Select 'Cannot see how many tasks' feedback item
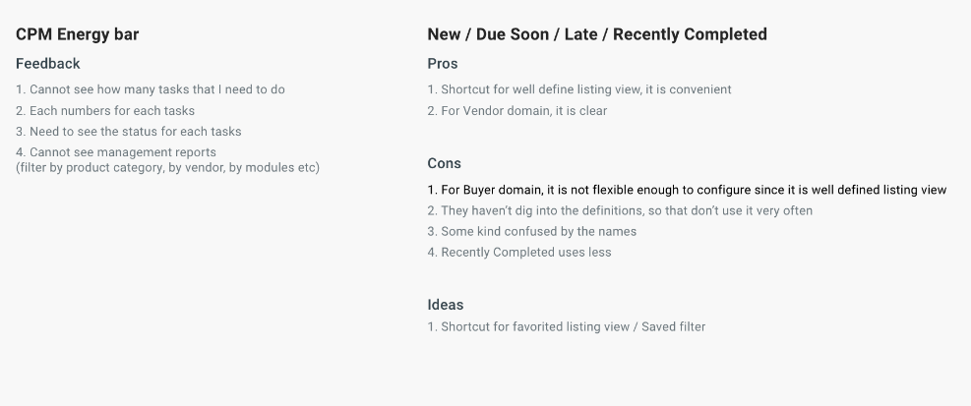Image resolution: width=971 pixels, height=406 pixels. (150, 89)
